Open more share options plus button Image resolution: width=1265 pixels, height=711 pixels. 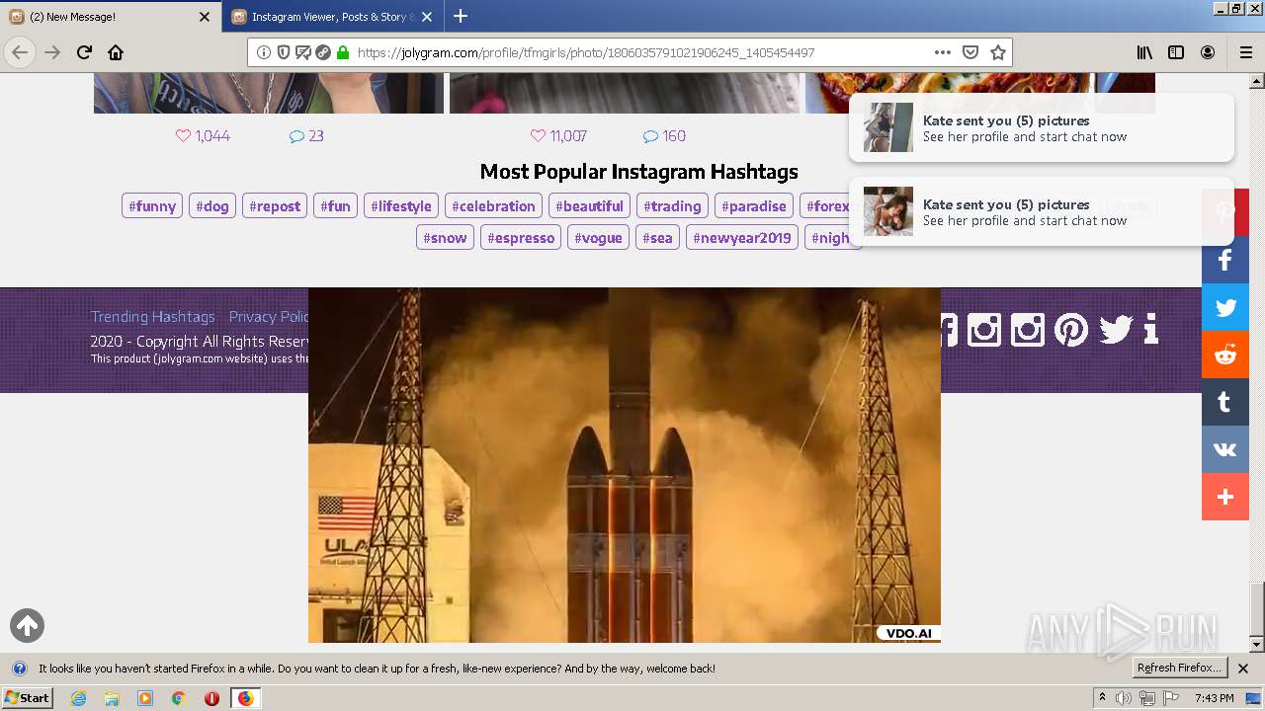click(1225, 498)
